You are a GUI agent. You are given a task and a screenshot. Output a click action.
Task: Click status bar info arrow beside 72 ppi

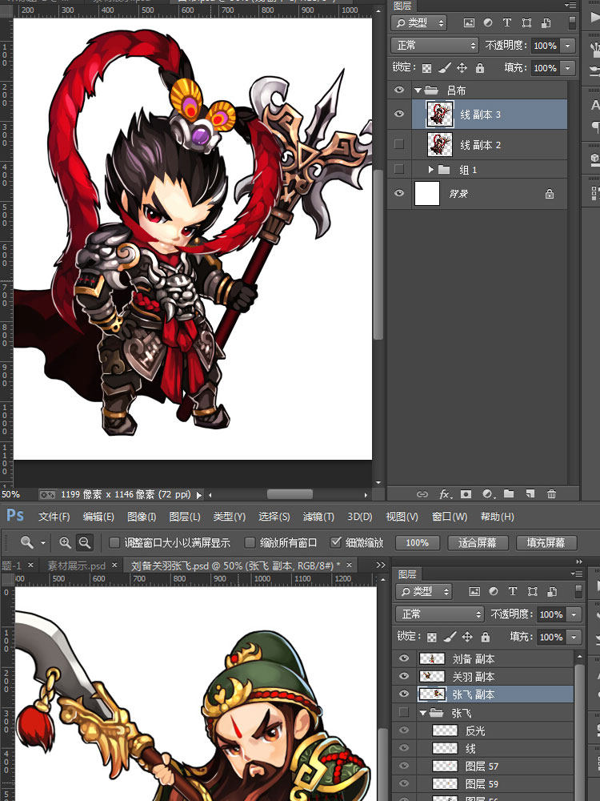pyautogui.click(x=199, y=494)
